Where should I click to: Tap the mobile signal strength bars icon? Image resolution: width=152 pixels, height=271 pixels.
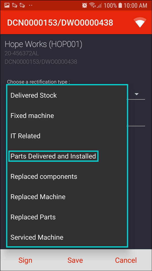[x=99, y=5]
